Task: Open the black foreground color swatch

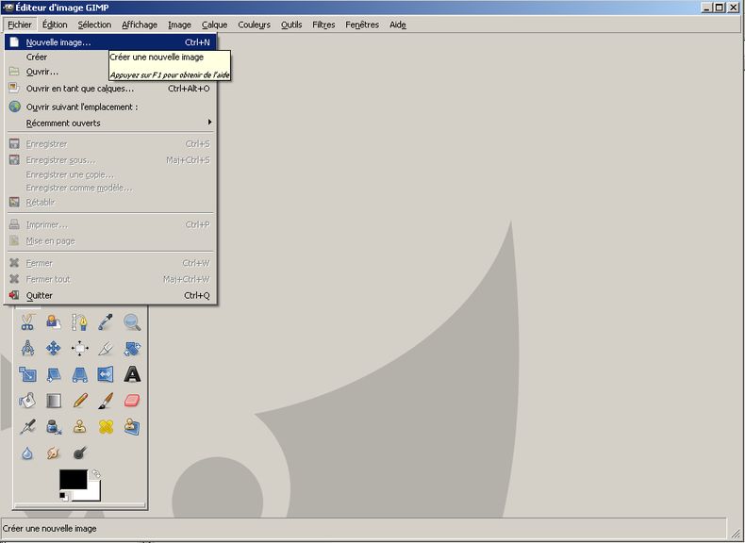Action: (x=73, y=479)
